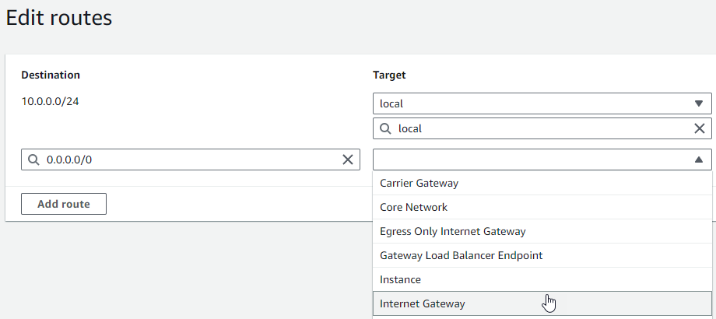The image size is (716, 319).
Task: Click the search icon in the 0.0.0.0/0 destination field
Action: [33, 159]
